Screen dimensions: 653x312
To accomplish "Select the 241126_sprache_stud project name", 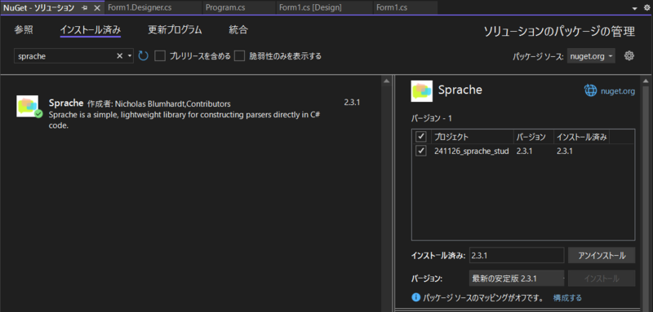I will [472, 152].
